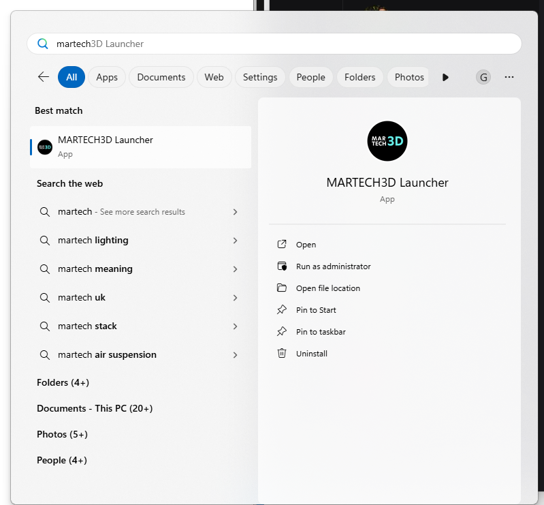Expand the martech meaning suggestion chevron
Viewport: 544px width, 505px height.
pos(235,269)
